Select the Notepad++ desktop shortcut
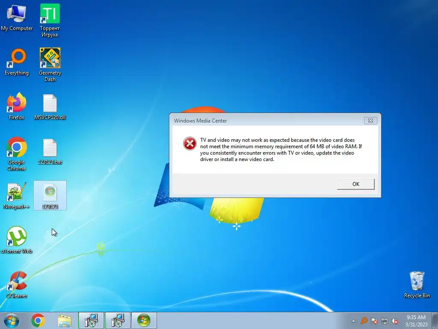 pyautogui.click(x=16, y=196)
